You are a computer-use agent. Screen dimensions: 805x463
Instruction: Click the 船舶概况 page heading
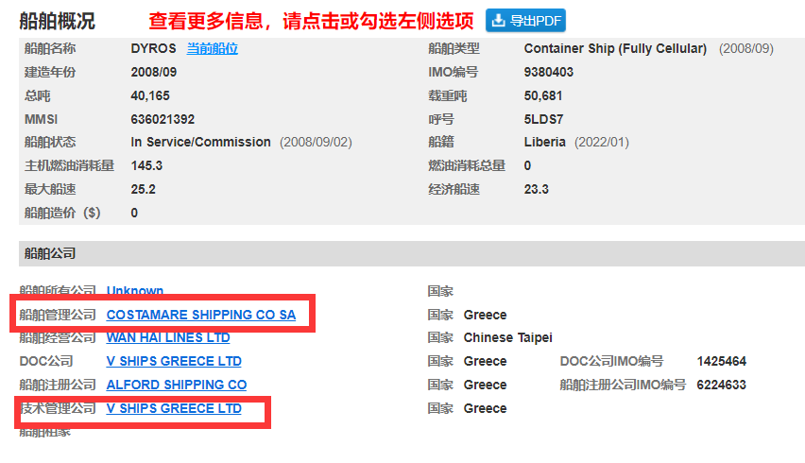57,21
